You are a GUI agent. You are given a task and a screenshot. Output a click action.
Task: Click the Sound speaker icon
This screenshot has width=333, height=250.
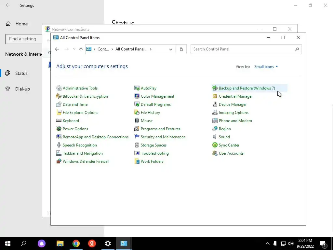click(215, 137)
